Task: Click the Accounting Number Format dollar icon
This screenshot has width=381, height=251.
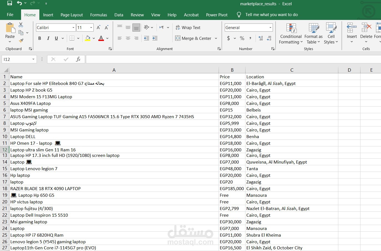Action: click(x=228, y=38)
